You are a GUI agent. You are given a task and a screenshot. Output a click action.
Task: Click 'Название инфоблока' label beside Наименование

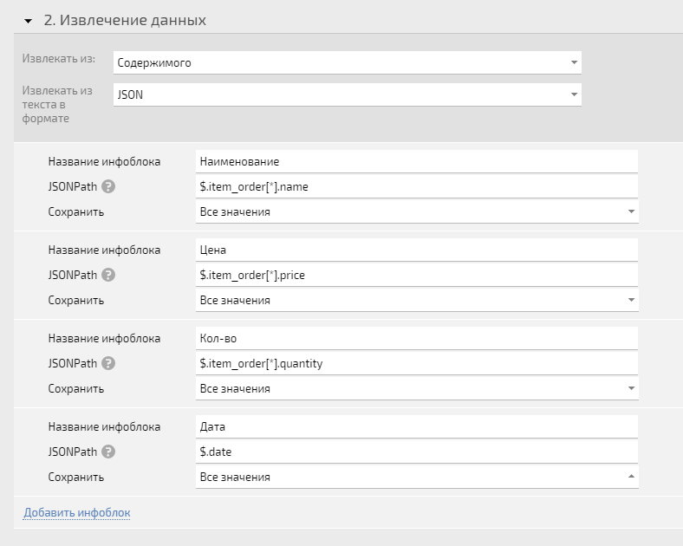click(x=104, y=161)
